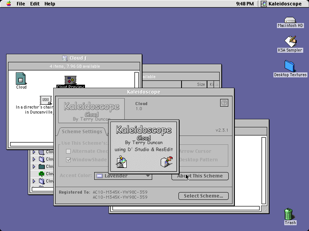Select the green clover icon in the list
Image resolution: width=309 pixels, height=231 pixels.
click(42, 174)
